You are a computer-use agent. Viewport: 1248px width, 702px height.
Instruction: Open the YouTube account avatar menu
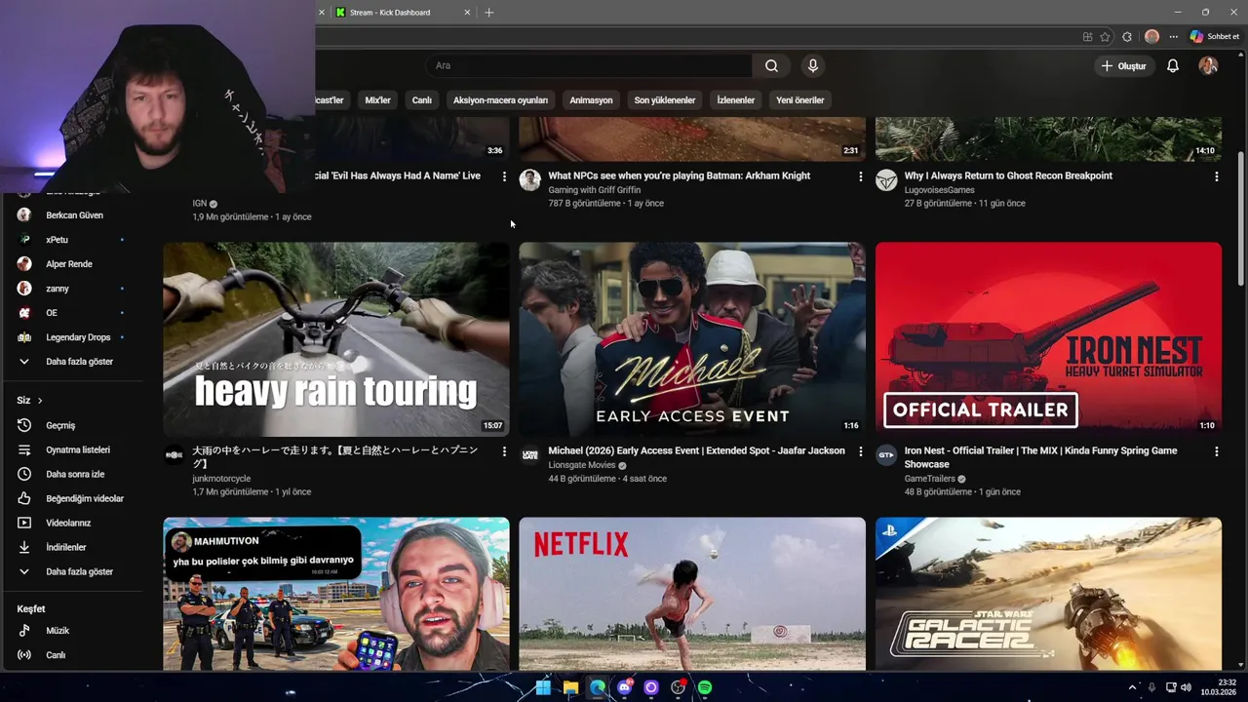coord(1208,65)
